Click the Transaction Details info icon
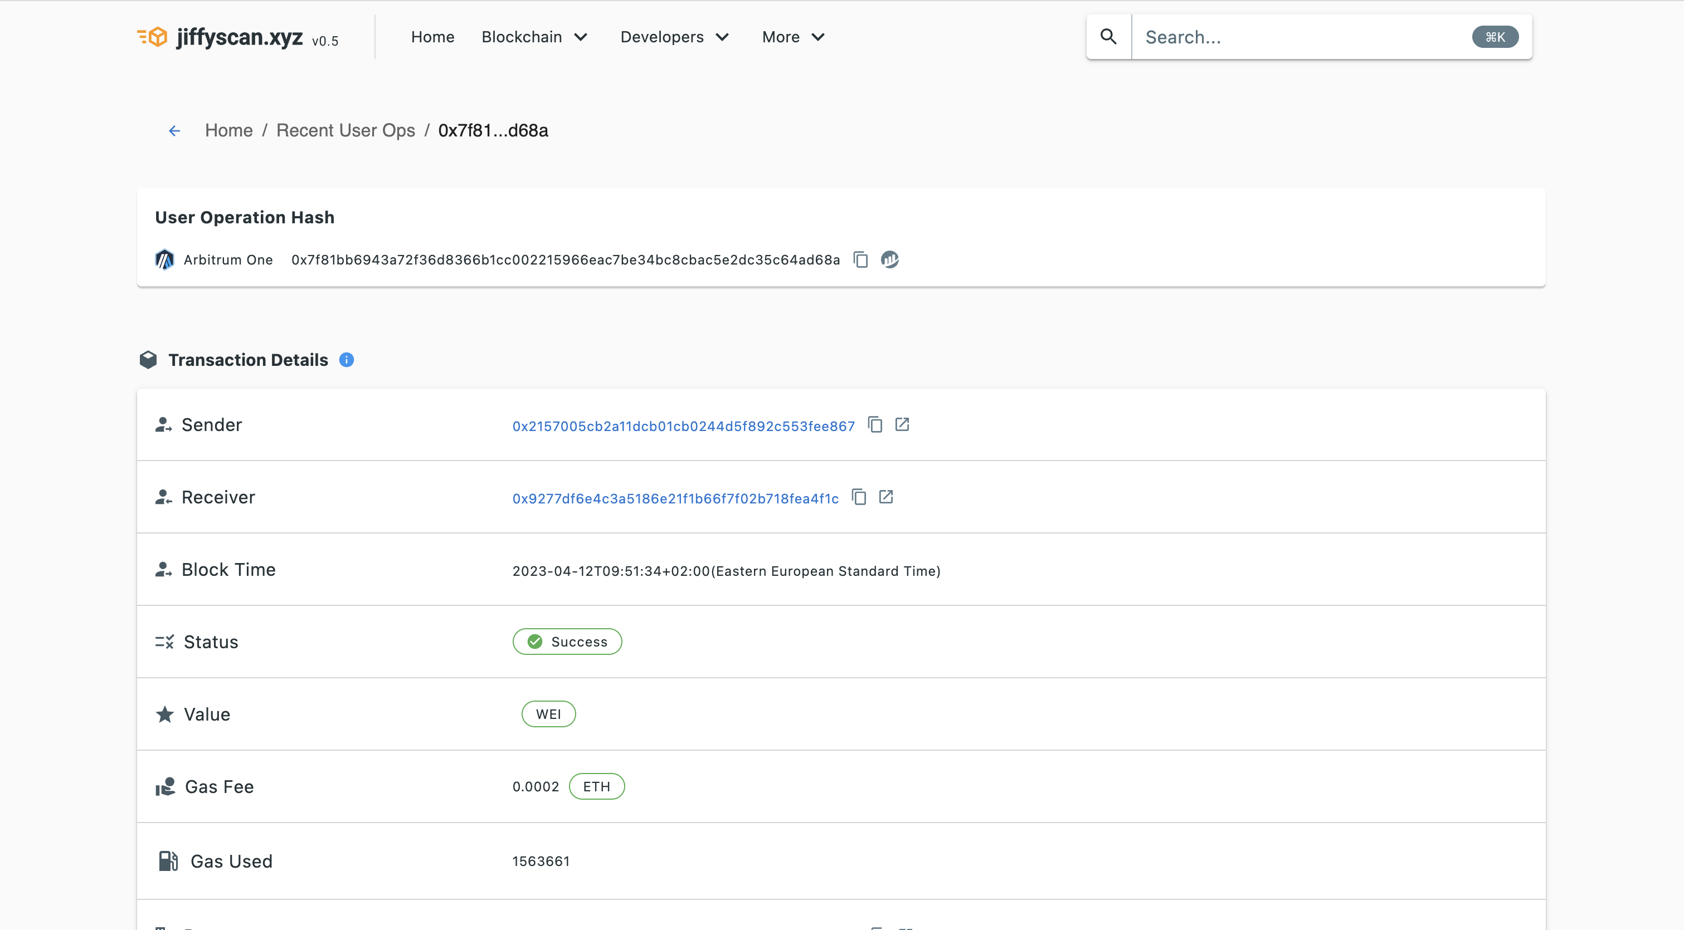The height and width of the screenshot is (930, 1684). [x=347, y=360]
